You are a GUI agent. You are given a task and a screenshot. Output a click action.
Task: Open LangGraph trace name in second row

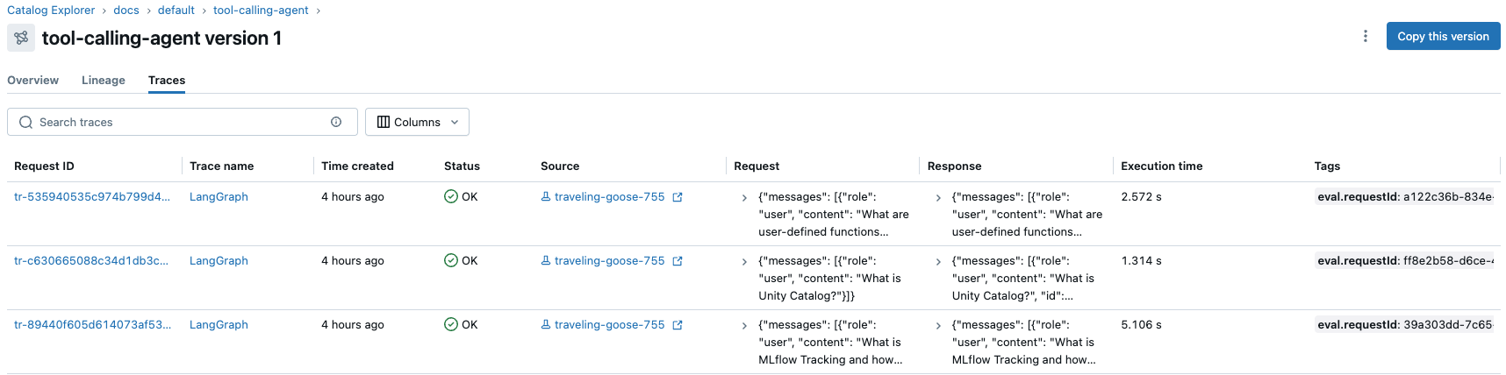[219, 260]
